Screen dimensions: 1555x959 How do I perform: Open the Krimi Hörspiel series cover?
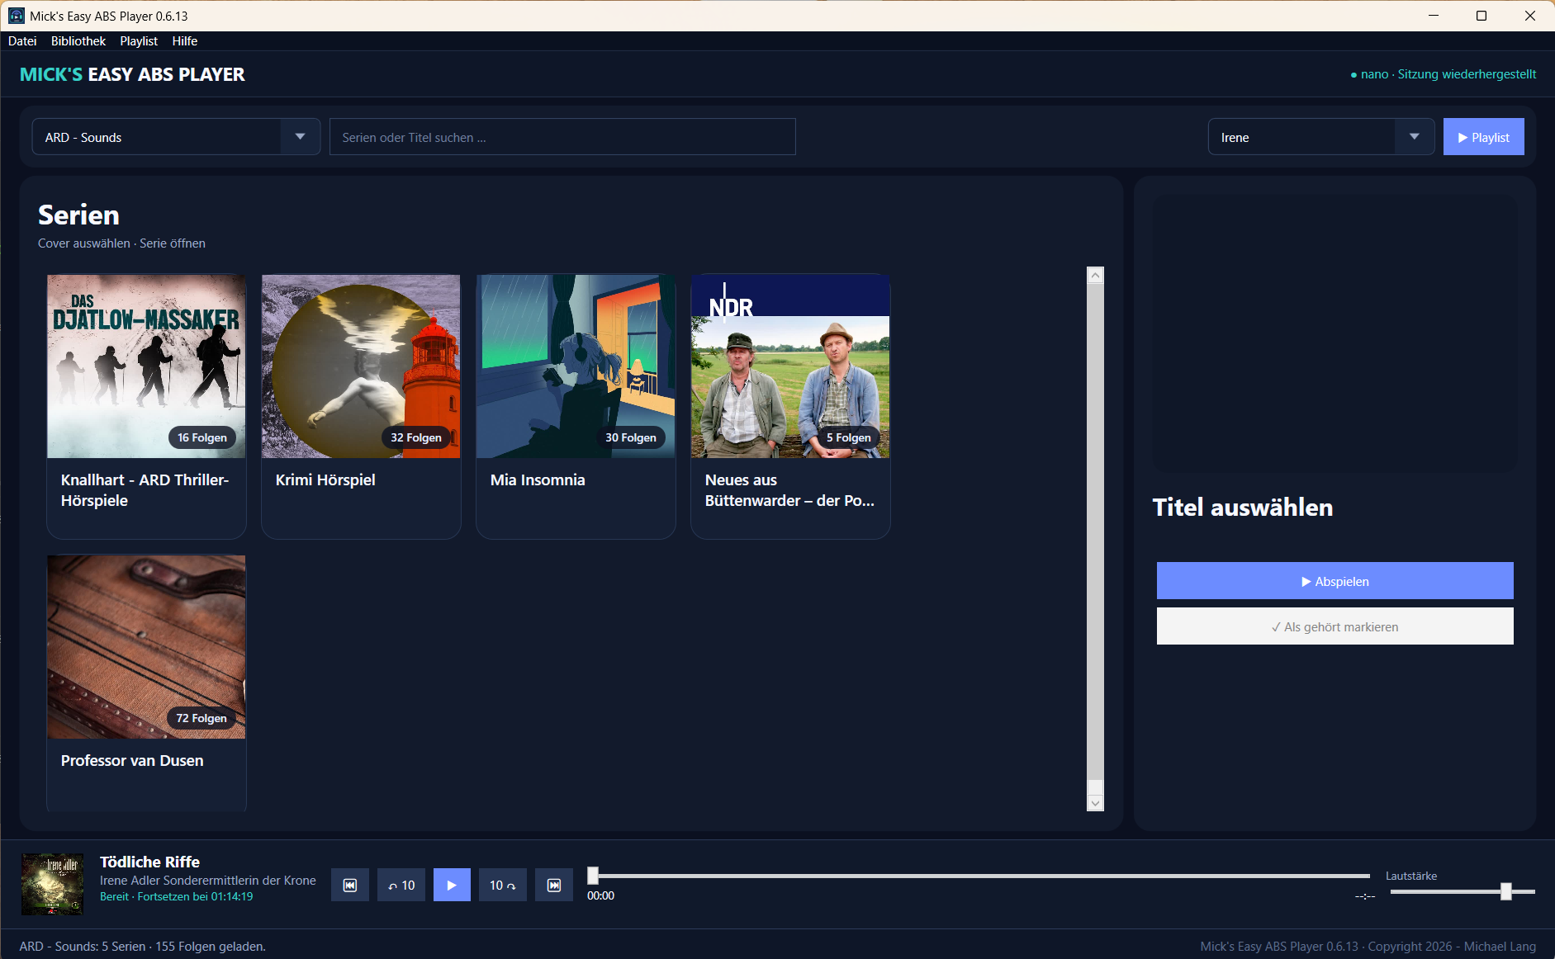pyautogui.click(x=361, y=366)
